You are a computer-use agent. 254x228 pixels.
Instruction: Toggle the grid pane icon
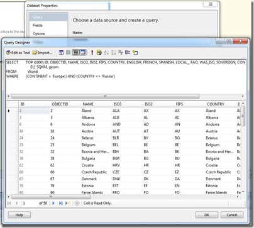68,53
